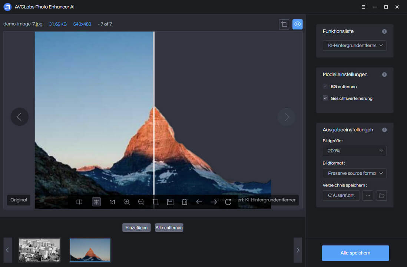Select the mountain thumbnail
Viewport: 407px width, 267px height.
pyautogui.click(x=90, y=250)
